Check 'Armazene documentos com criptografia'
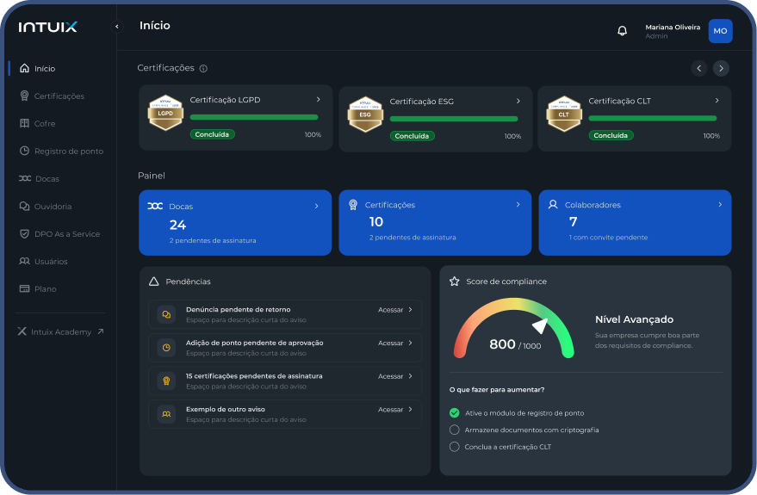Image resolution: width=757 pixels, height=495 pixels. (x=455, y=430)
